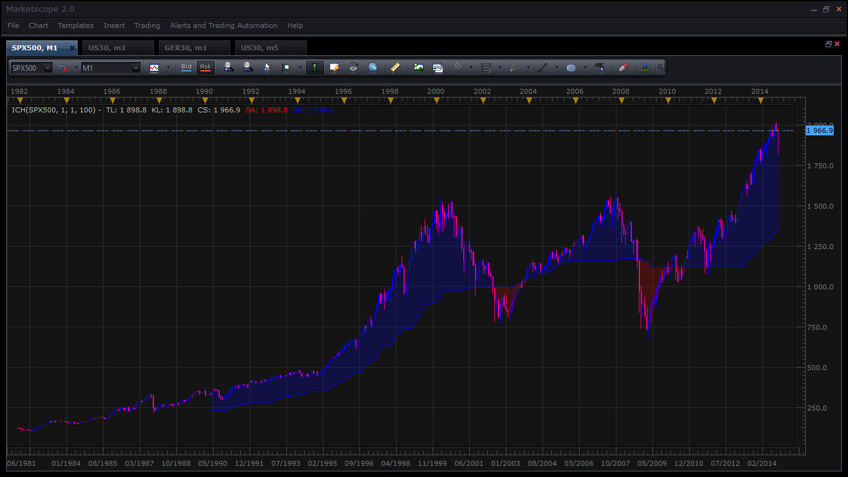Click the add image icon in toolbar
Image resolution: width=848 pixels, height=477 pixels.
point(418,68)
